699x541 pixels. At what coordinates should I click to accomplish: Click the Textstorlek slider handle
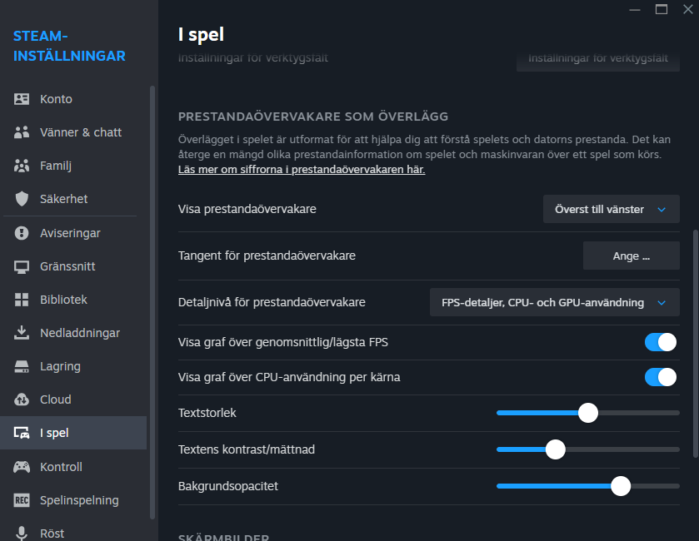588,413
